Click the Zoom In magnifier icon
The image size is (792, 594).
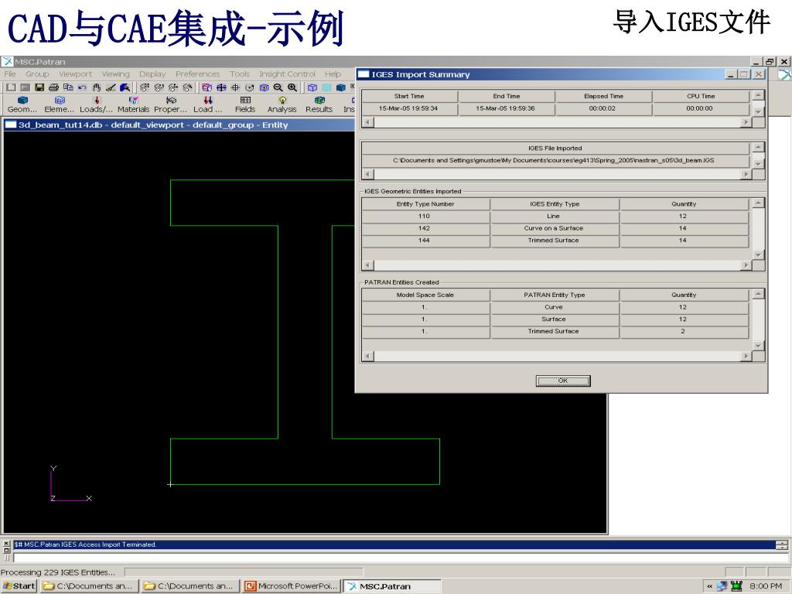292,87
